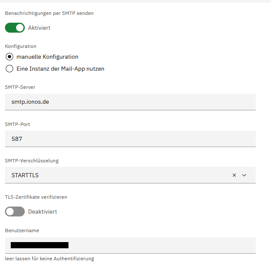Enable the TLS certificate verification switch
The height and width of the screenshot is (271, 271).
15,212
